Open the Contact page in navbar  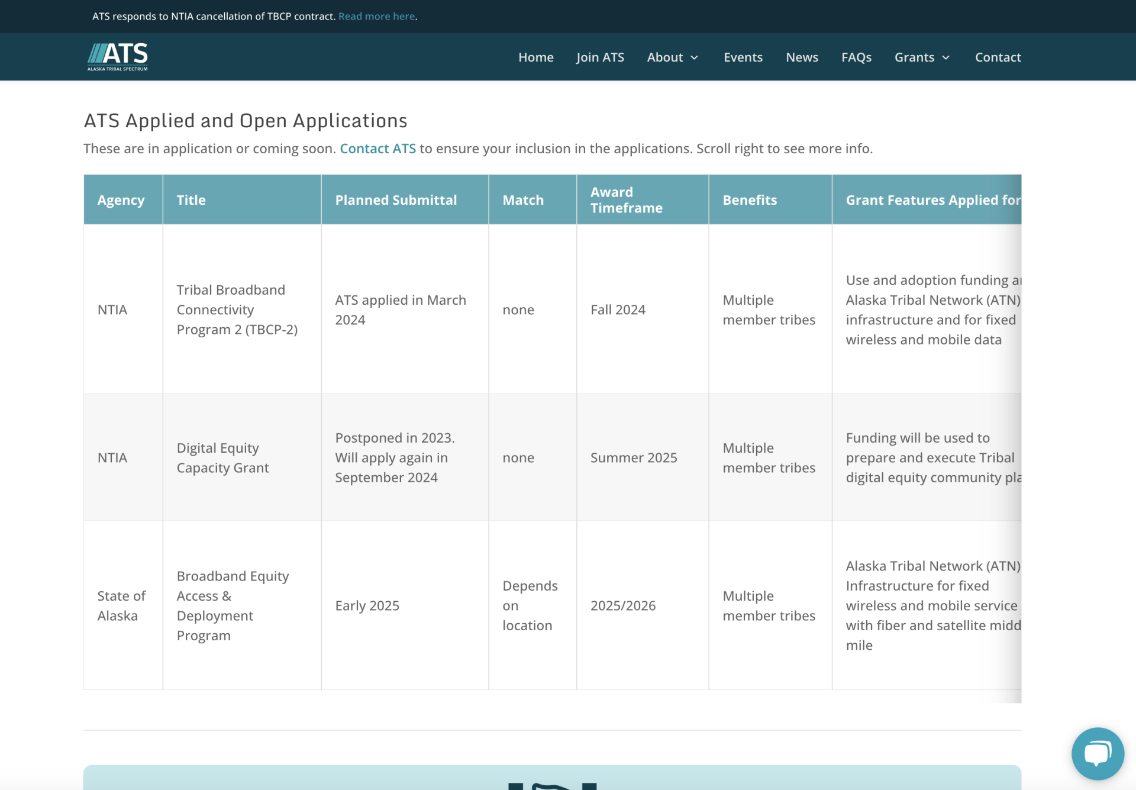(x=998, y=57)
